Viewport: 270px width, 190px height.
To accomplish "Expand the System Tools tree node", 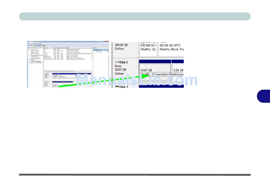I will 29,49.
